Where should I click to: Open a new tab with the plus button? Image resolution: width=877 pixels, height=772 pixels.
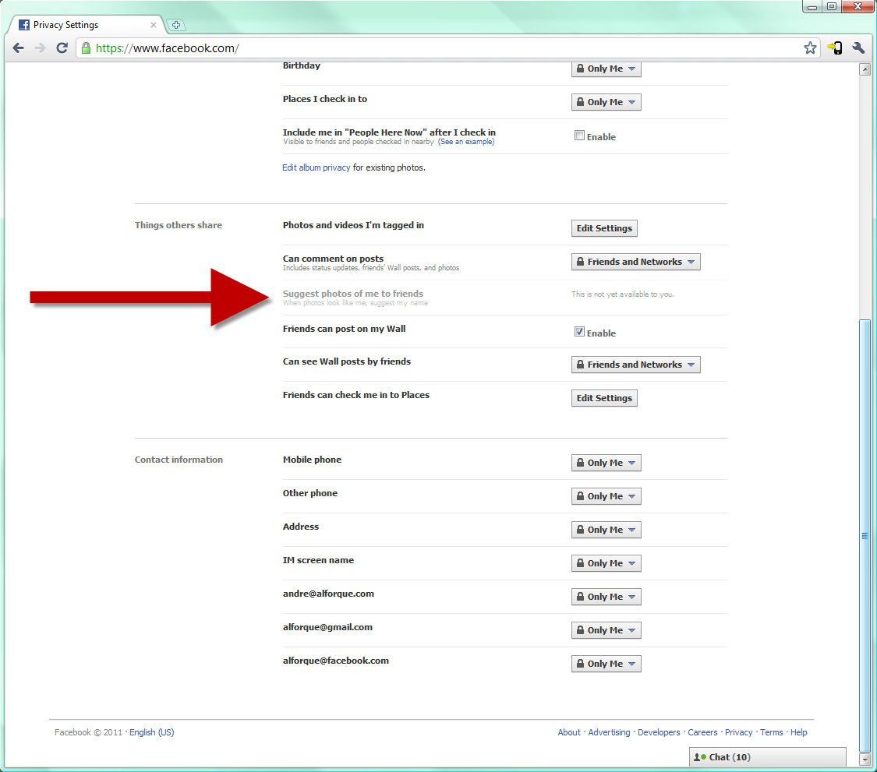[x=176, y=25]
